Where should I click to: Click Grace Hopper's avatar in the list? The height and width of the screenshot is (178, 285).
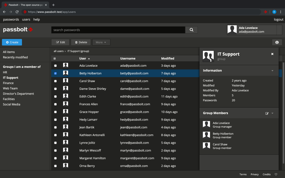(66, 112)
